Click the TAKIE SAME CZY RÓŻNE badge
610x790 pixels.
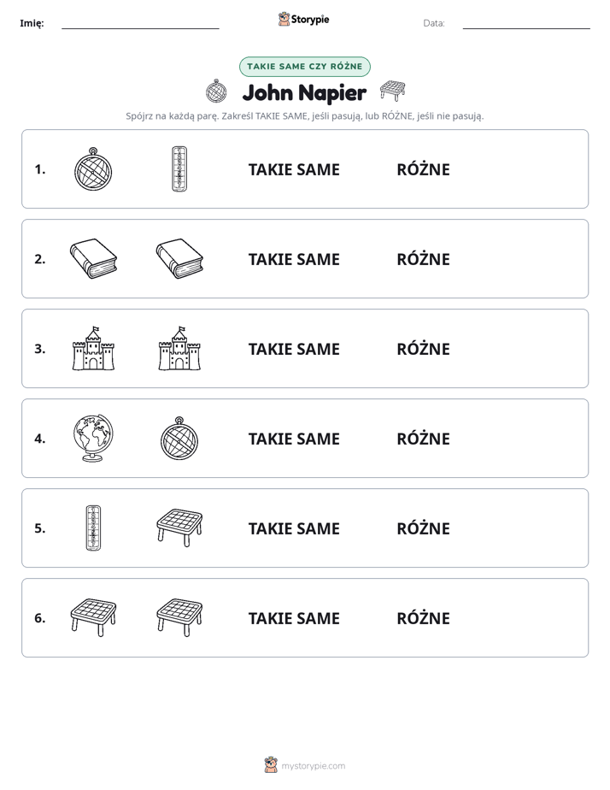pyautogui.click(x=305, y=67)
